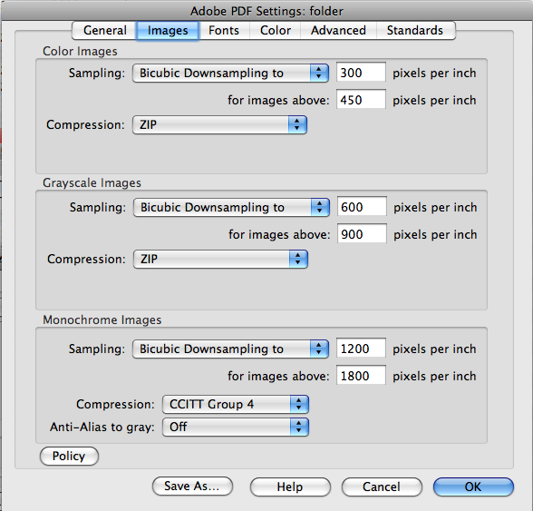Expand Grayscale Images Compression dropdown
Screen dimensions: 533x511
click(x=220, y=259)
